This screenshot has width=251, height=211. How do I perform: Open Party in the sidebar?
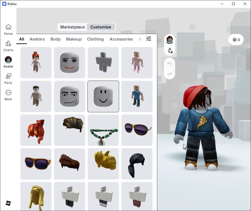click(x=8, y=79)
